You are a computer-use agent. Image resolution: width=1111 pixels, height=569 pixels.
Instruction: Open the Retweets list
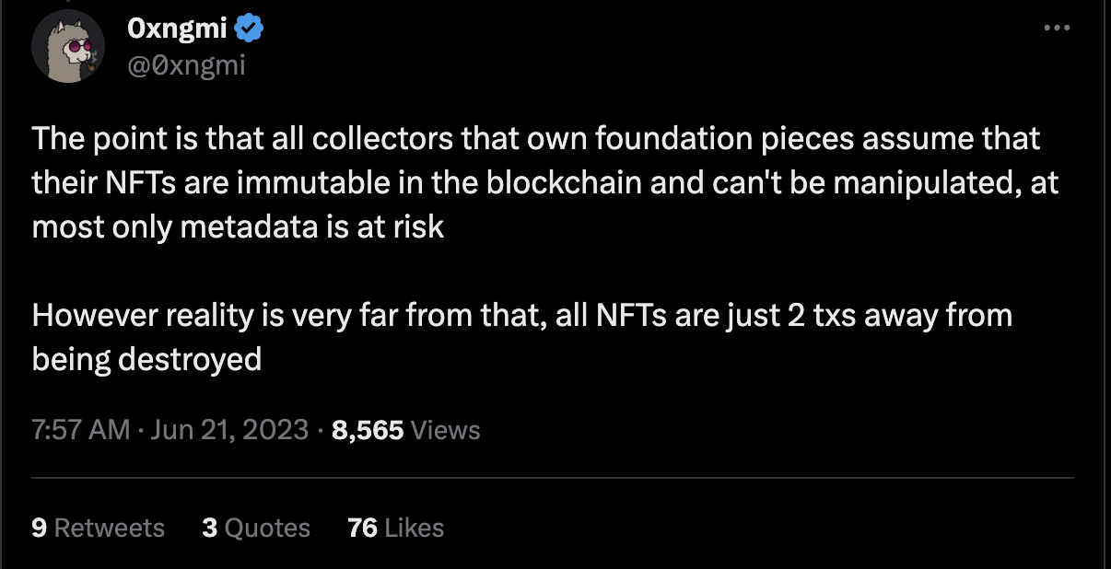[x=109, y=528]
